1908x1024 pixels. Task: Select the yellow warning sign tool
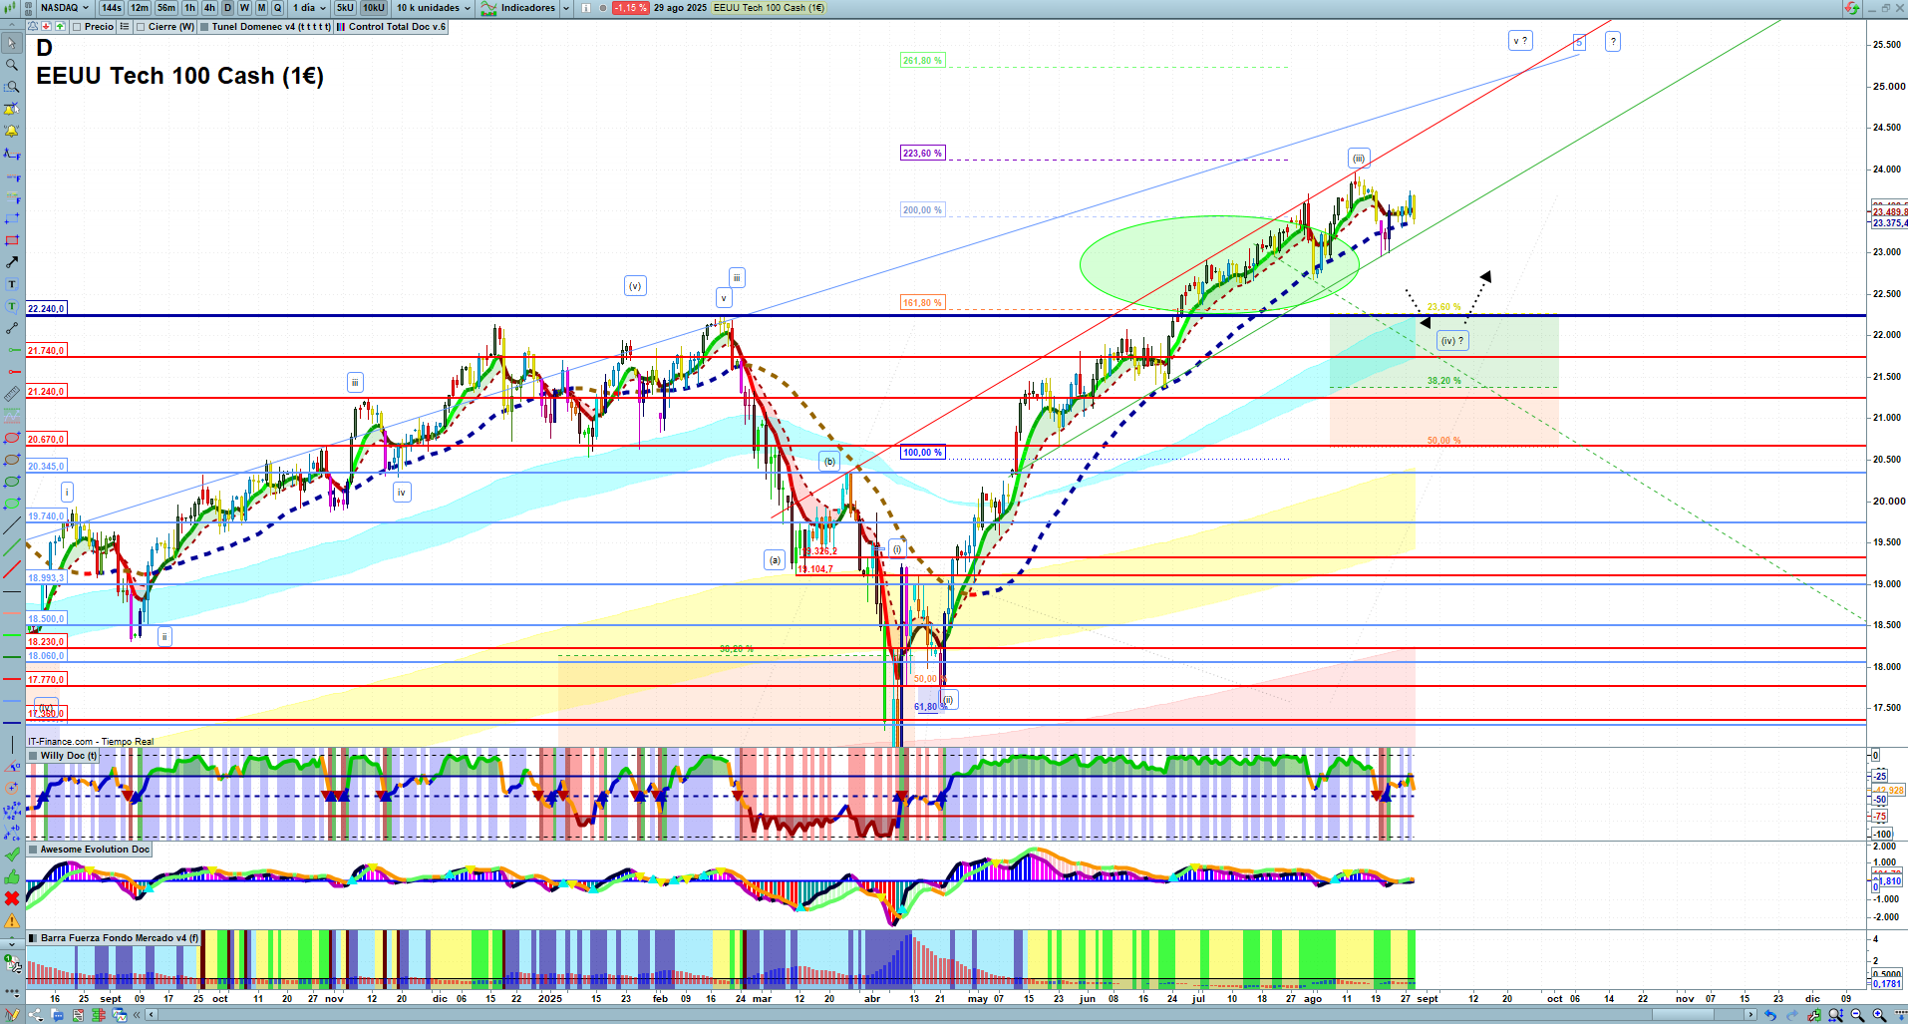12,920
